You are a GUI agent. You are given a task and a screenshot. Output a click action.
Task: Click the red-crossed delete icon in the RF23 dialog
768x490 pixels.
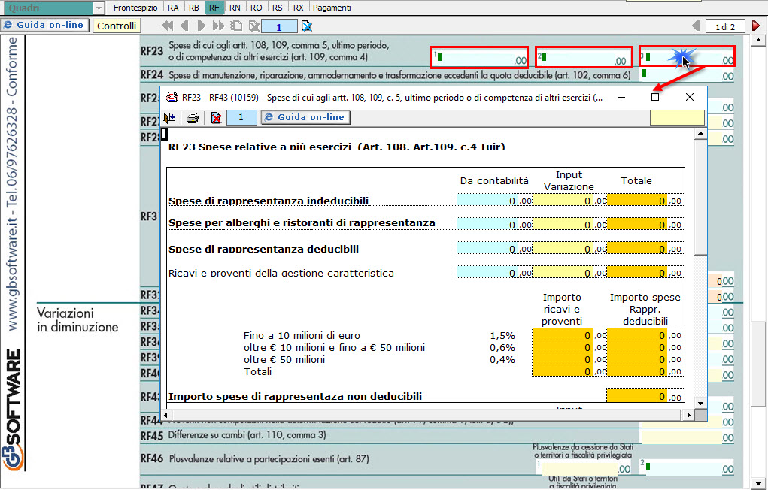tap(216, 117)
